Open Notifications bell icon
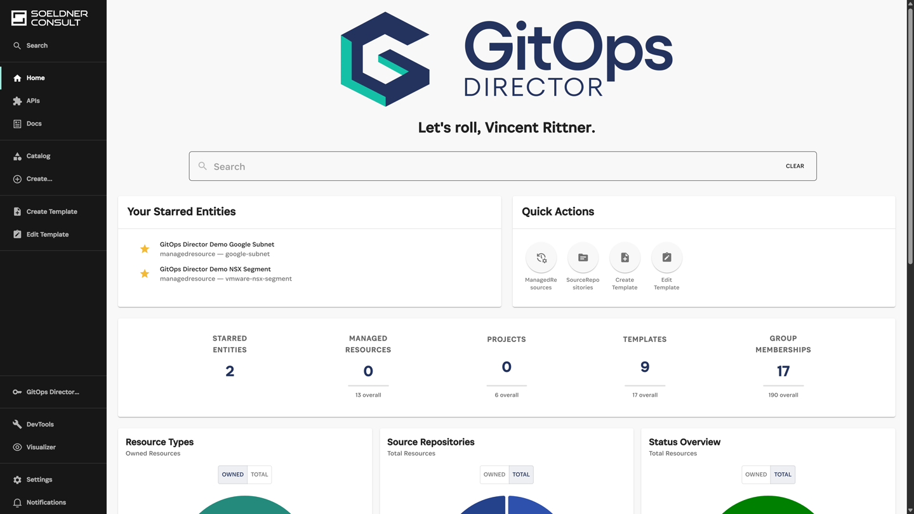The width and height of the screenshot is (914, 514). coord(17,503)
